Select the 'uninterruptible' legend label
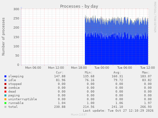The height and width of the screenshot is (118, 158). click(23, 99)
